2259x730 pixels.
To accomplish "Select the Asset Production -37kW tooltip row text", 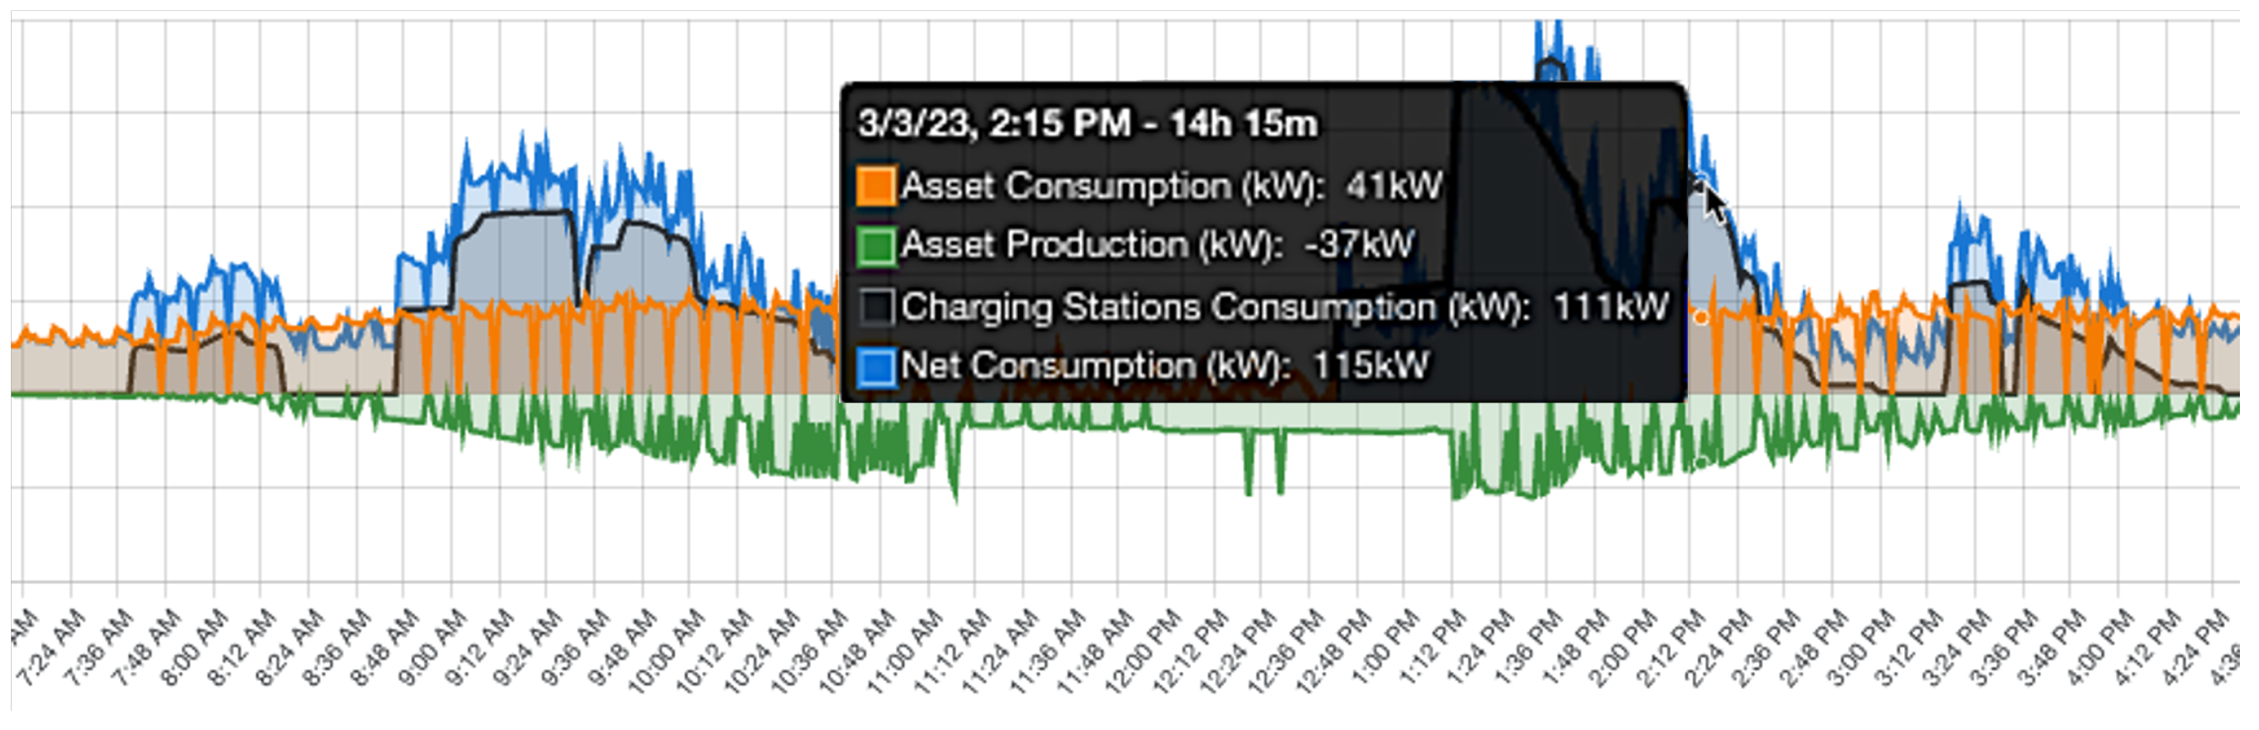I will click(1156, 245).
